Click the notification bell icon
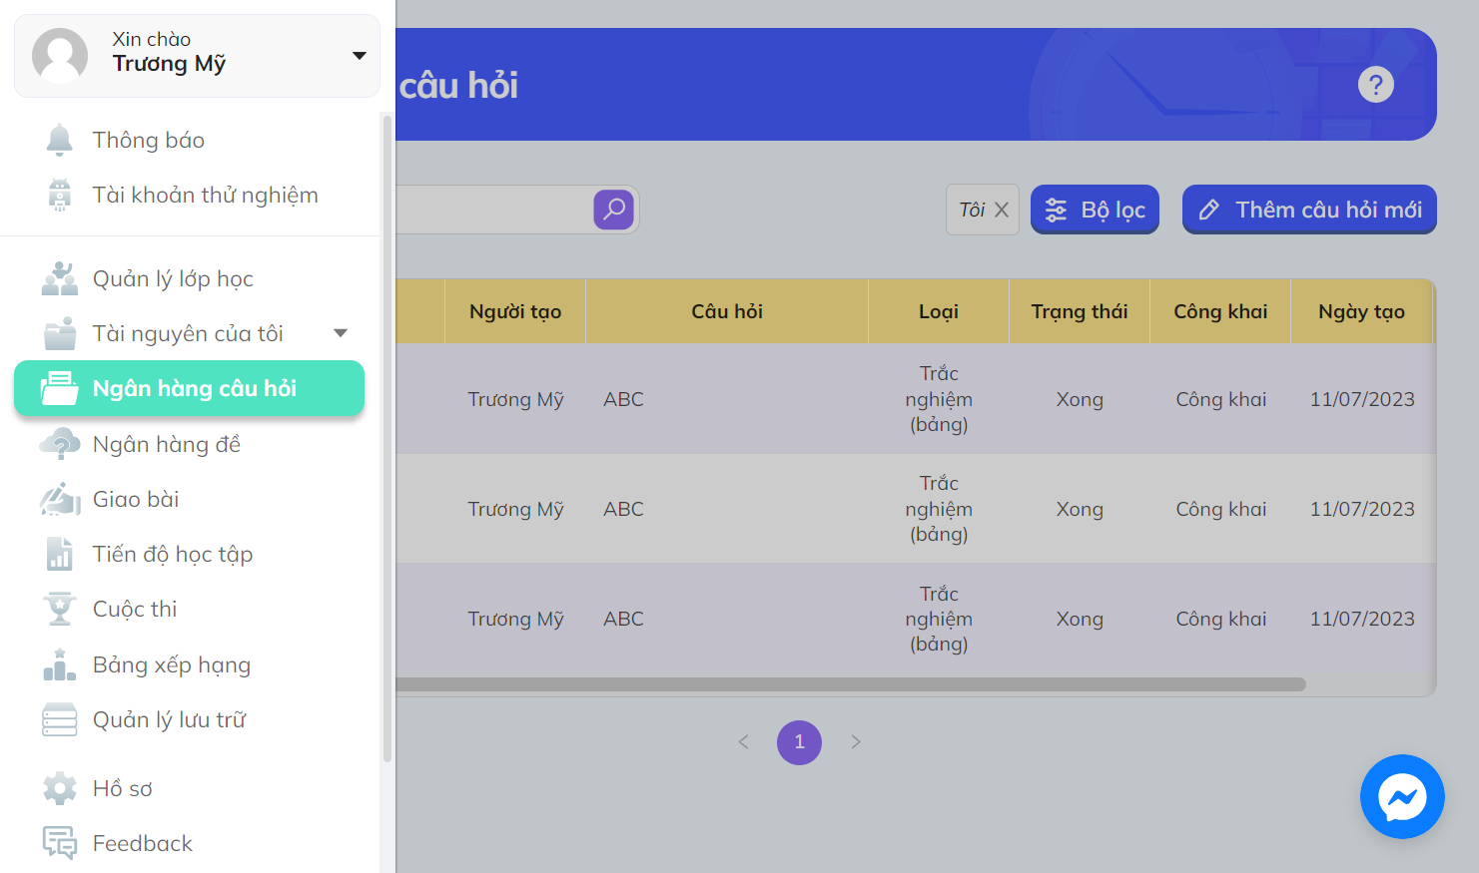 (x=60, y=140)
